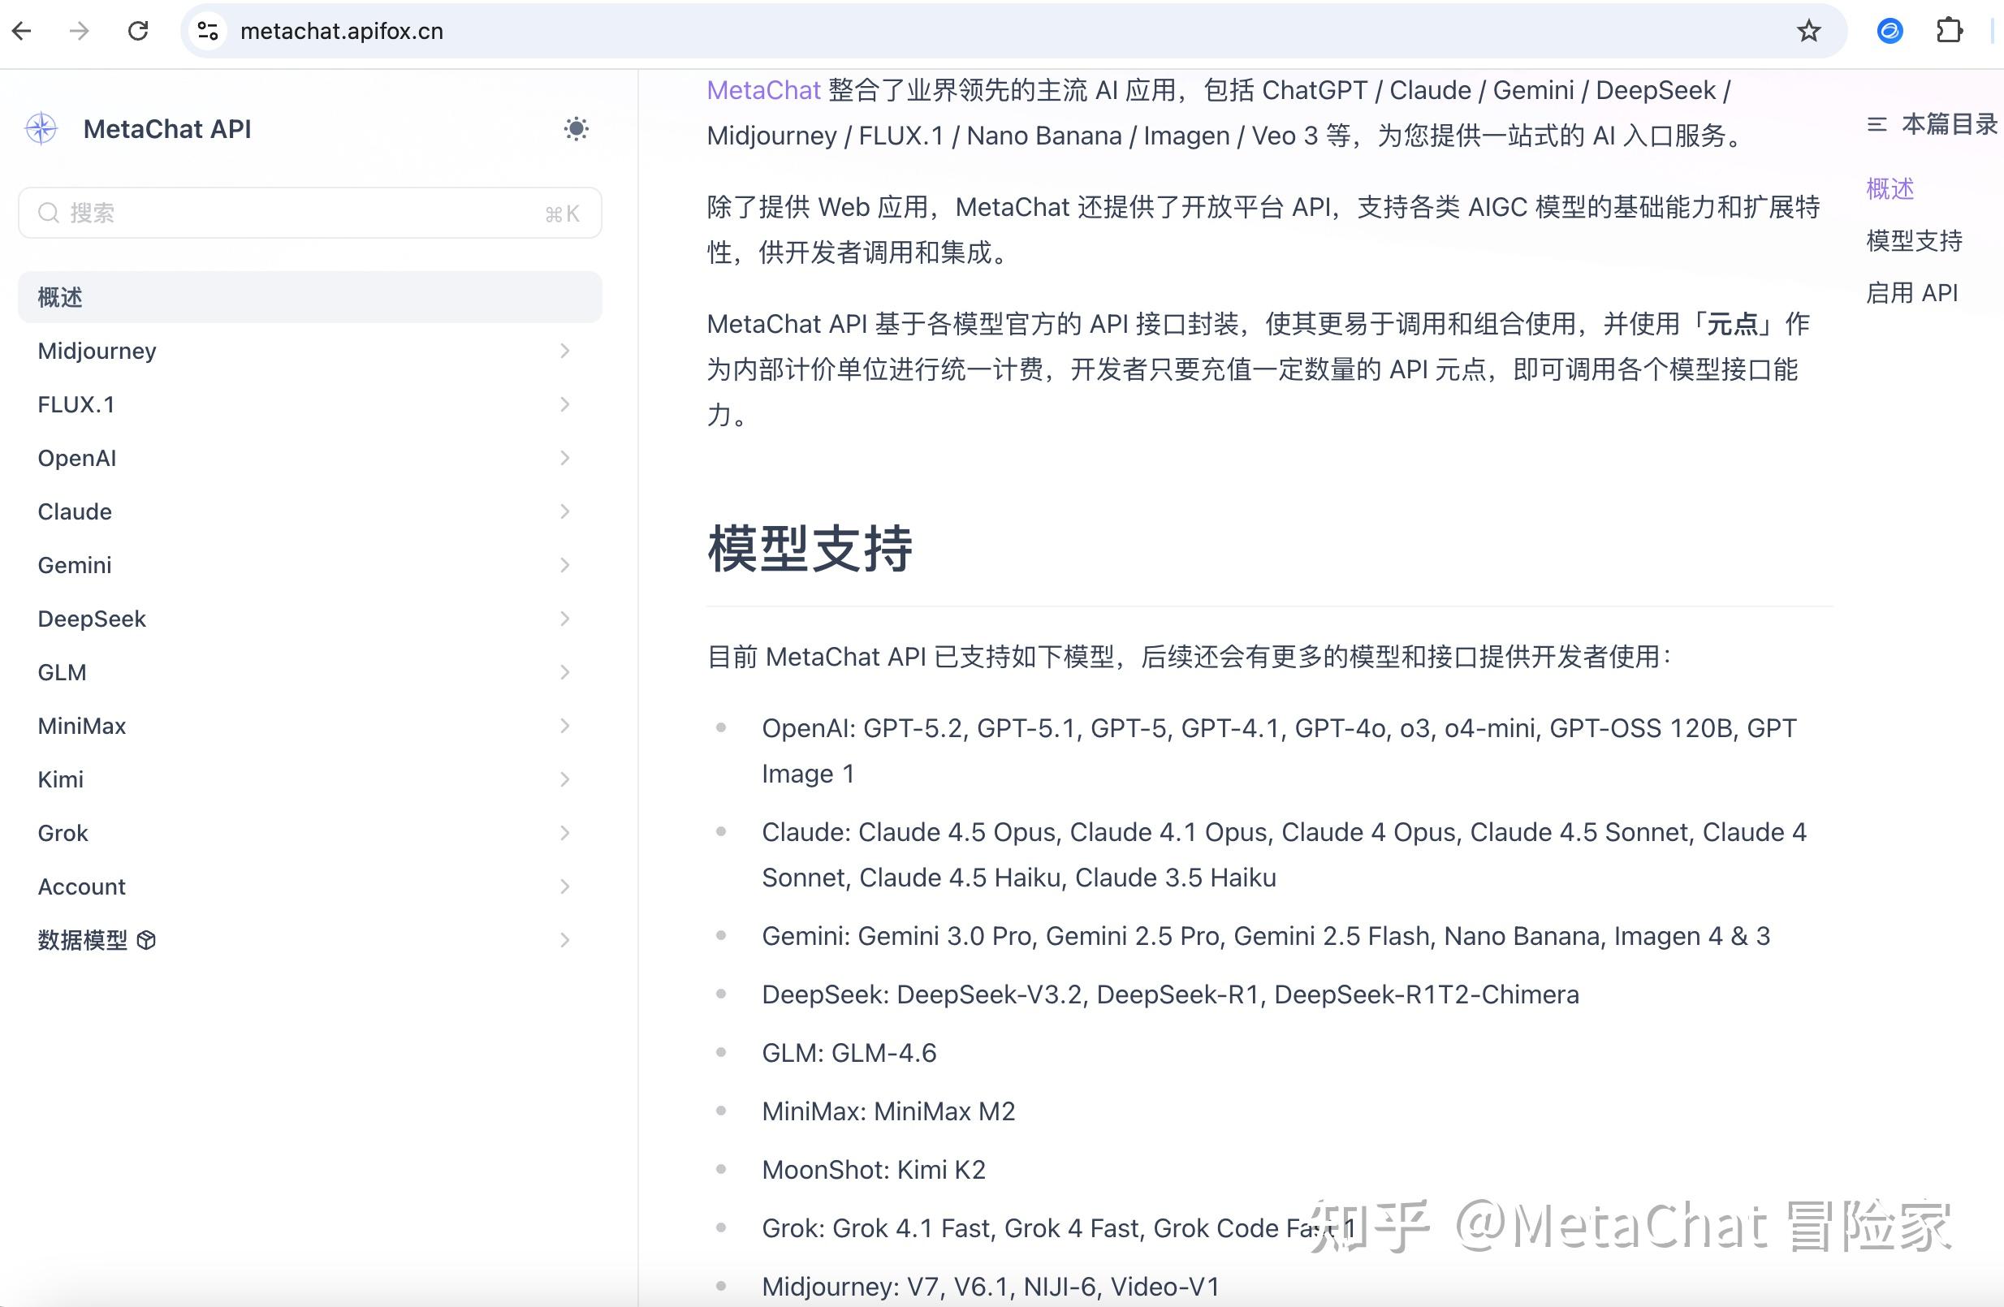Screen dimensions: 2004x1307
Task: Toggle the bookmark star for this page
Action: pos(1808,30)
